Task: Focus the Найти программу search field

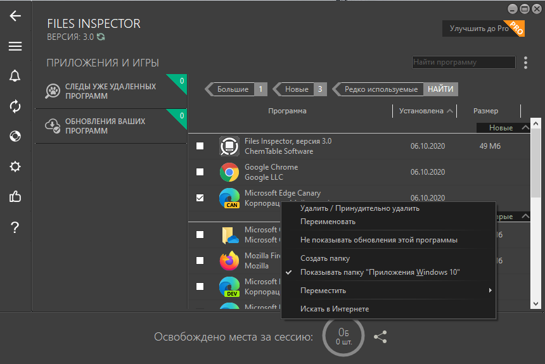Action: (x=464, y=62)
